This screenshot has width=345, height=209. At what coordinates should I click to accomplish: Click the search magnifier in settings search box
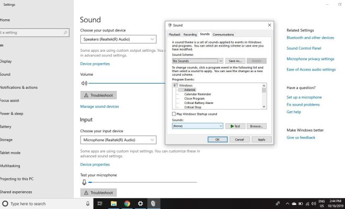[65, 32]
